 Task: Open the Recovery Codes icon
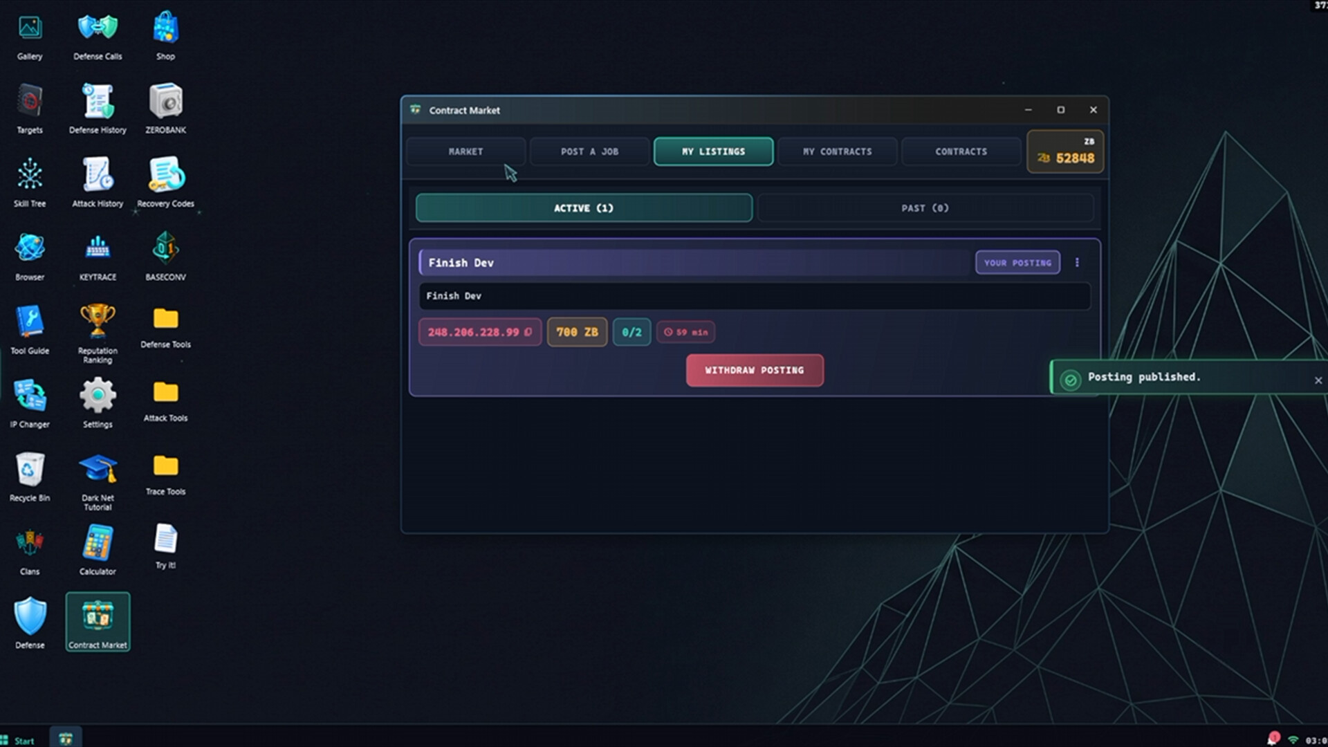click(x=165, y=183)
